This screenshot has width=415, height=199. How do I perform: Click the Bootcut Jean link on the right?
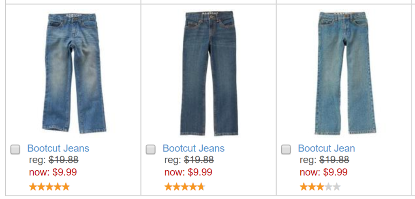coord(327,148)
